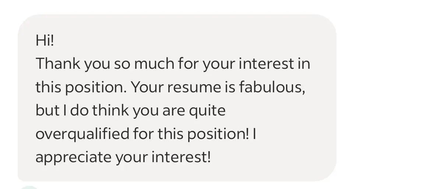The width and height of the screenshot is (434, 189).
Task: Tap the final "interest!" in the last line
Action: coord(181,157)
